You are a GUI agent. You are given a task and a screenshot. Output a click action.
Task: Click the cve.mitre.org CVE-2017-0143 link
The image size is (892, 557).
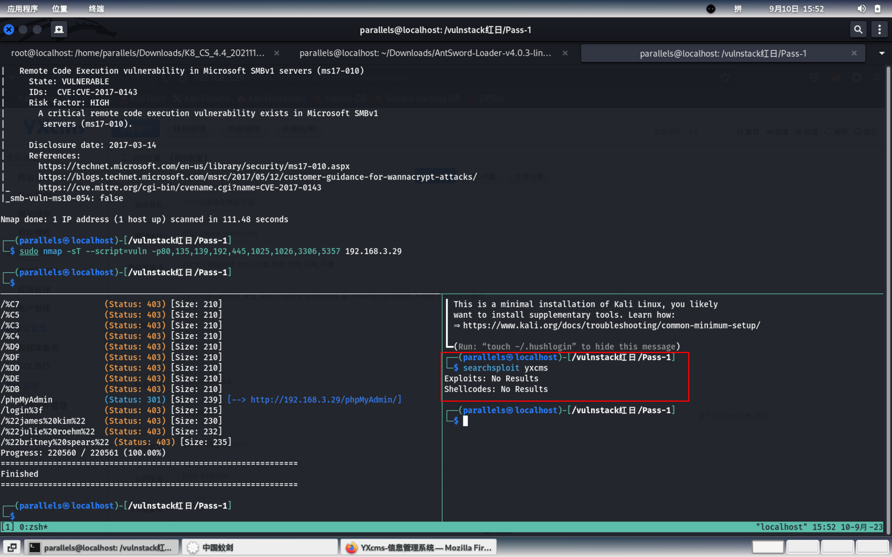[x=180, y=187]
